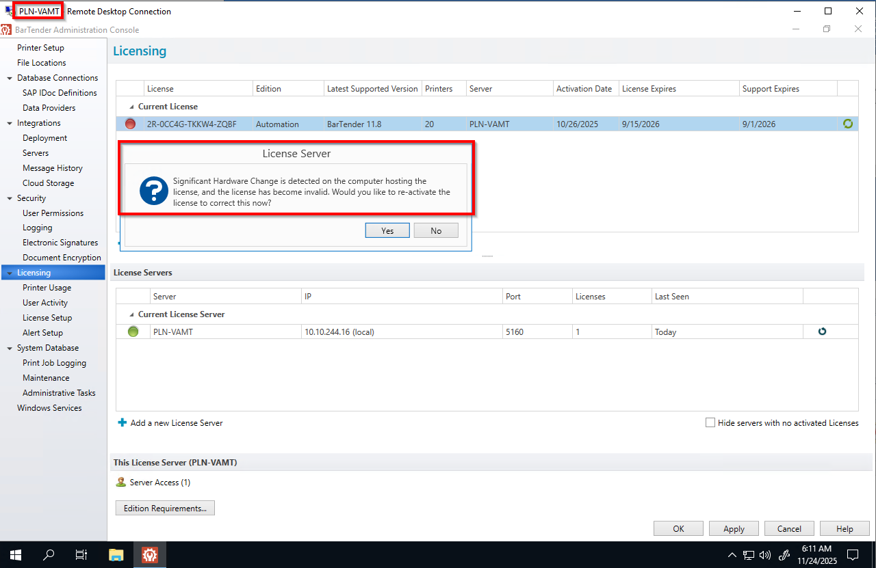Click the Edition Requirements button
The image size is (876, 568).
[x=165, y=508]
